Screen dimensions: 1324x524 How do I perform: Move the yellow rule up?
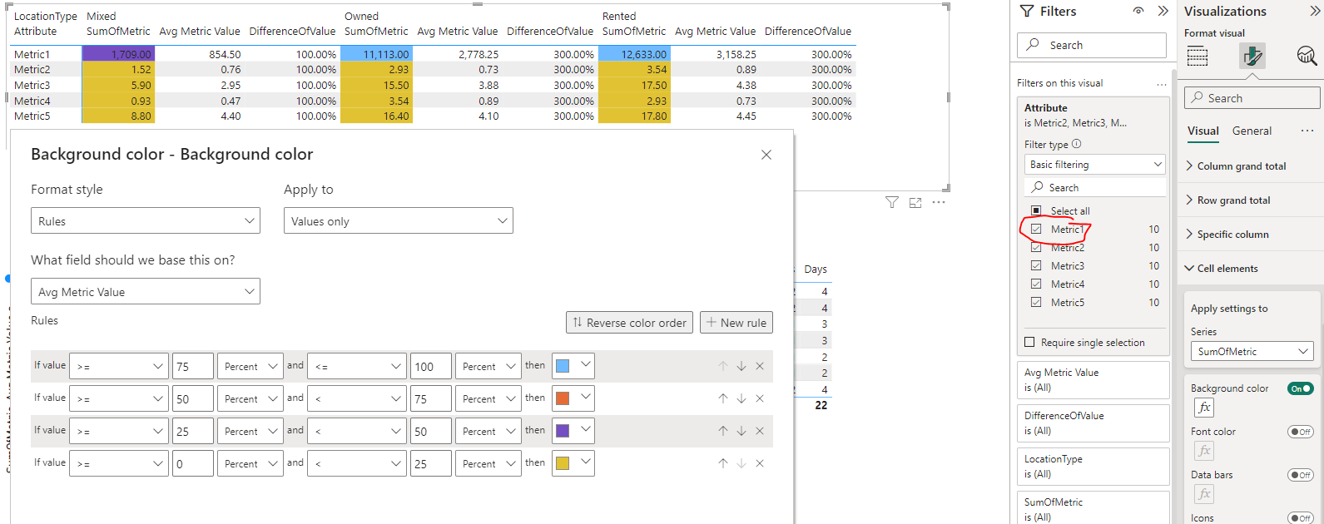[x=723, y=463]
